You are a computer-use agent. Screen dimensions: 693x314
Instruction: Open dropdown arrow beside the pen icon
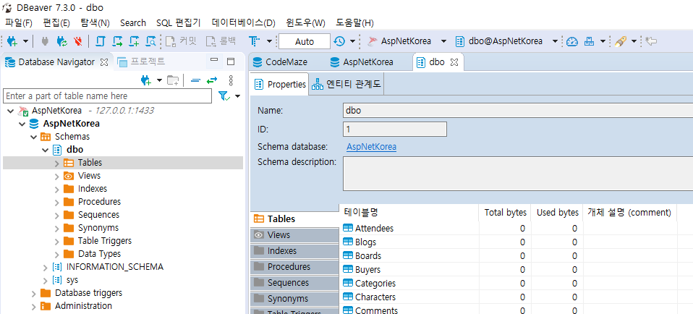coord(634,41)
